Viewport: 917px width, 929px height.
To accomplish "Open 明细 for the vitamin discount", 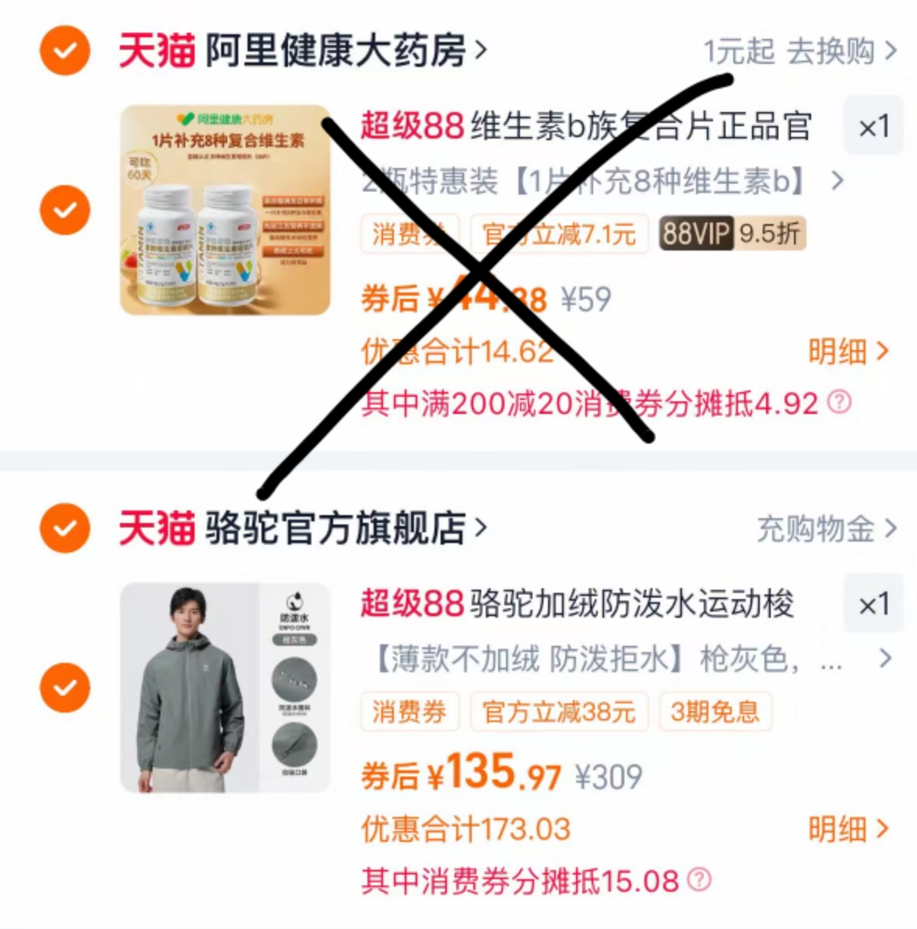I will tap(848, 352).
